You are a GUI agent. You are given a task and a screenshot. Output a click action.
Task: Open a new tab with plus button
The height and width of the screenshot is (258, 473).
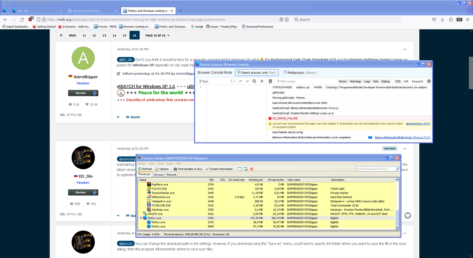point(180,11)
